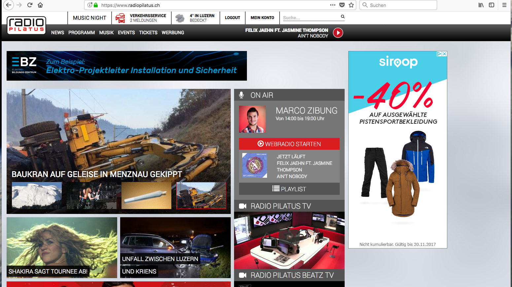Open the NEWS menu
Image resolution: width=512 pixels, height=287 pixels.
[58, 33]
